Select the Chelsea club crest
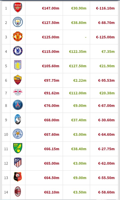The width and height of the screenshot is (120, 200). [18, 51]
